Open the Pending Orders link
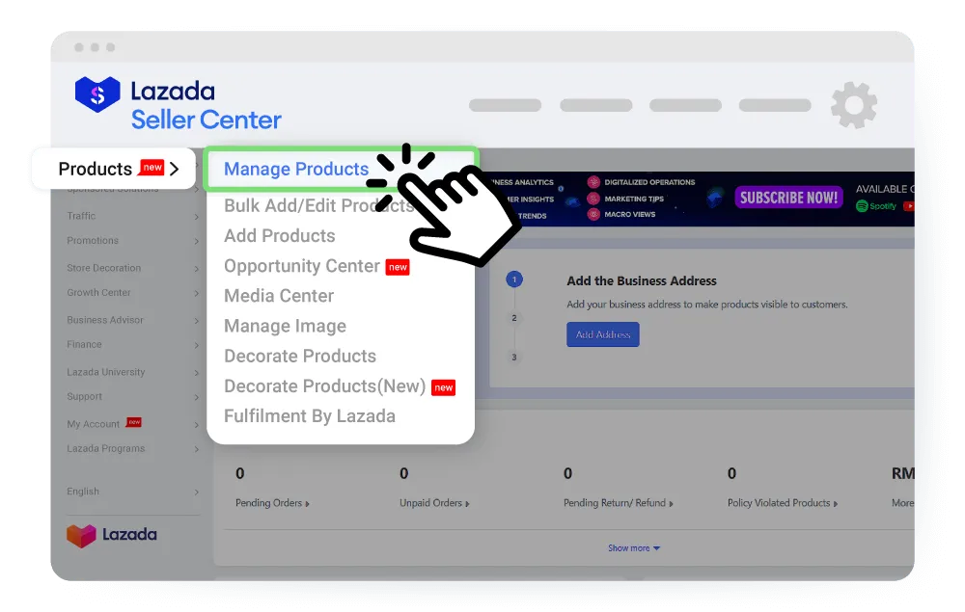Image resolution: width=965 pixels, height=612 pixels. pos(273,503)
